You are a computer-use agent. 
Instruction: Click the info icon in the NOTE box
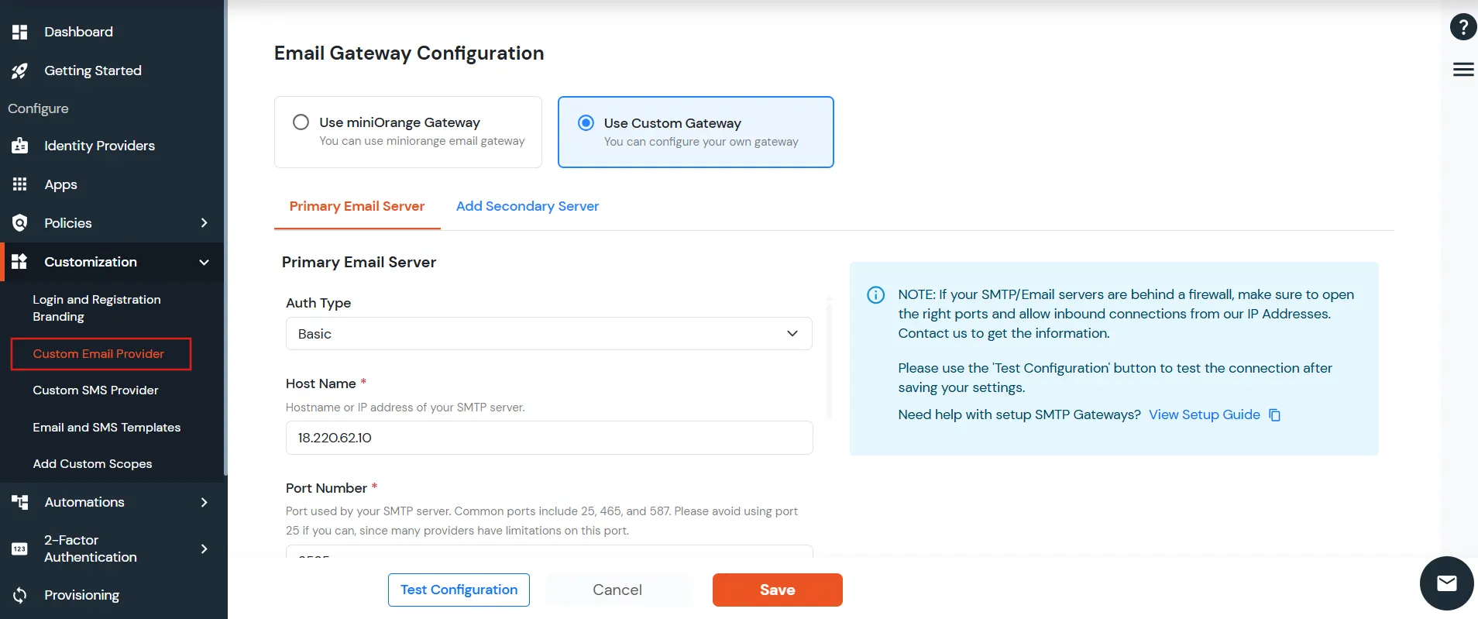click(875, 295)
